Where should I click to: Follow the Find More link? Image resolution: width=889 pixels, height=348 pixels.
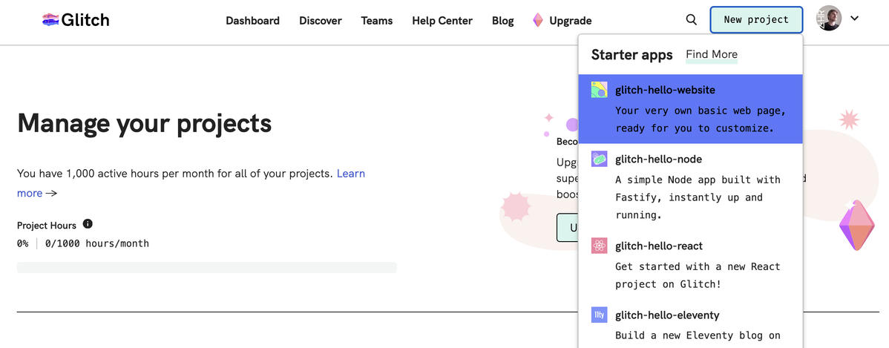[x=712, y=54]
